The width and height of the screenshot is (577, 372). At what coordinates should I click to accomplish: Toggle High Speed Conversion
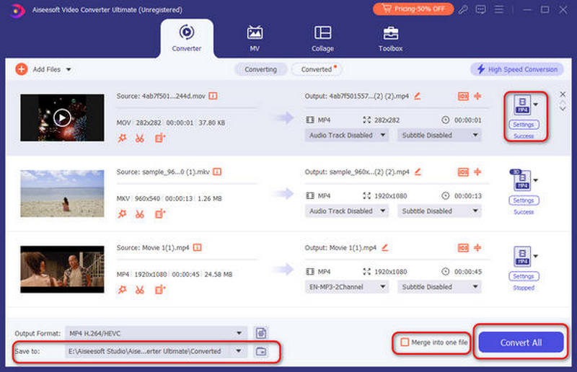pos(516,69)
